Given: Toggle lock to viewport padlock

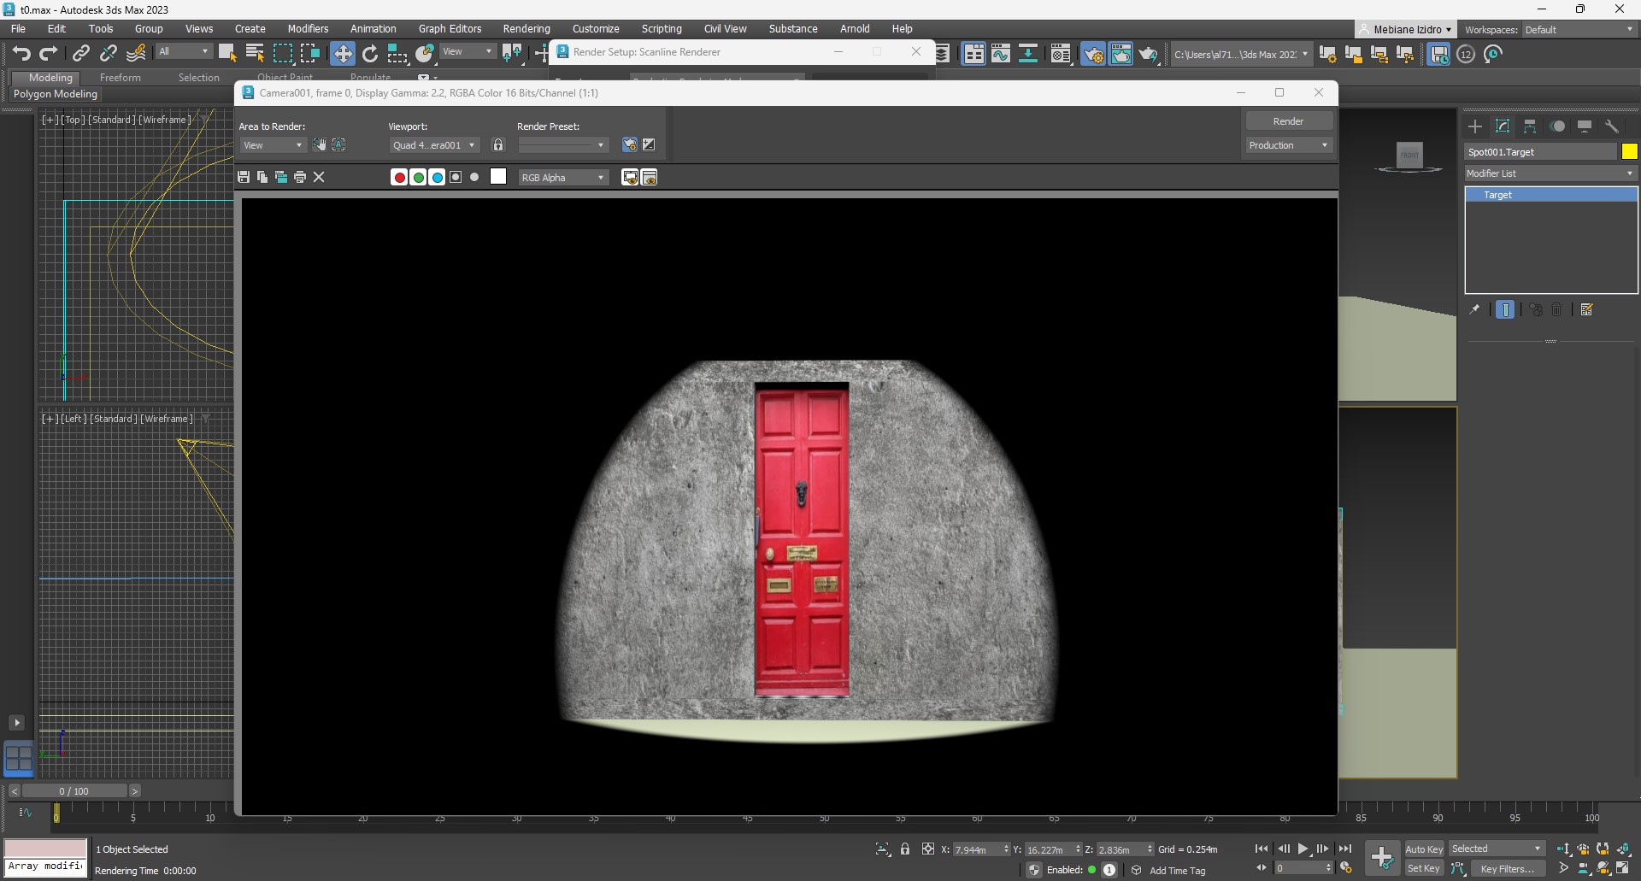Looking at the screenshot, I should [x=498, y=145].
